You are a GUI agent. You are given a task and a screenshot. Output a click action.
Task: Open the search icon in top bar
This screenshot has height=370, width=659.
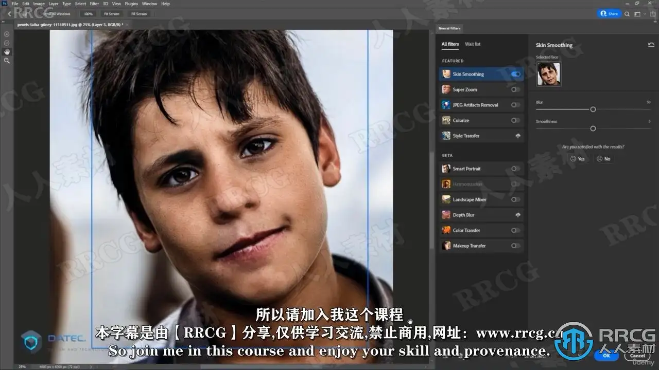click(627, 14)
